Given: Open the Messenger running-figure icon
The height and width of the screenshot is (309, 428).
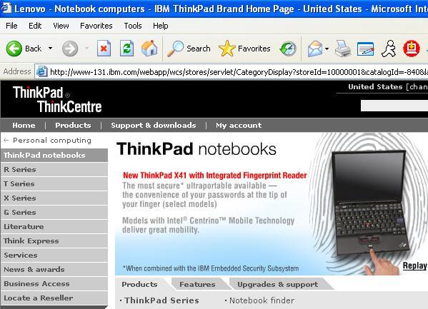Looking at the screenshot, I should [x=389, y=49].
